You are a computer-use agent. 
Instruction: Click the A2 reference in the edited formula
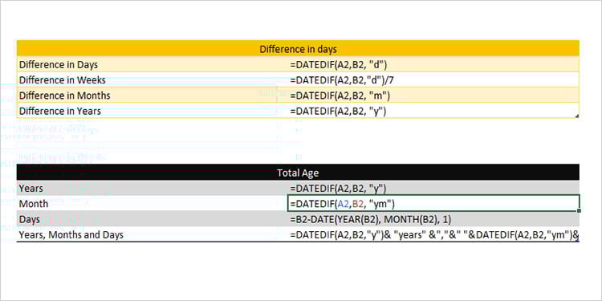click(345, 204)
